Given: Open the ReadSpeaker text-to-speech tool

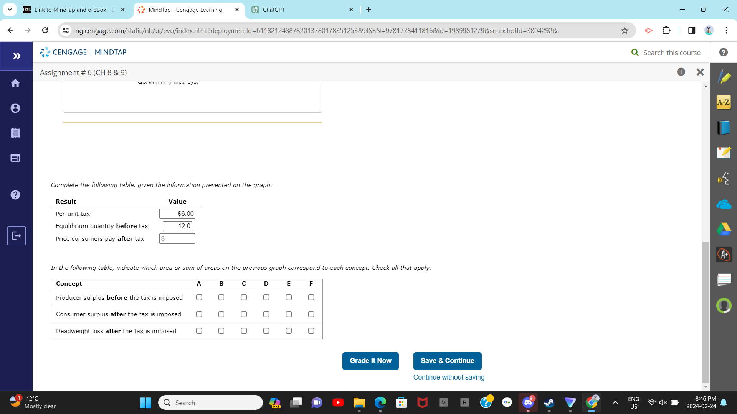Looking at the screenshot, I should [724, 178].
